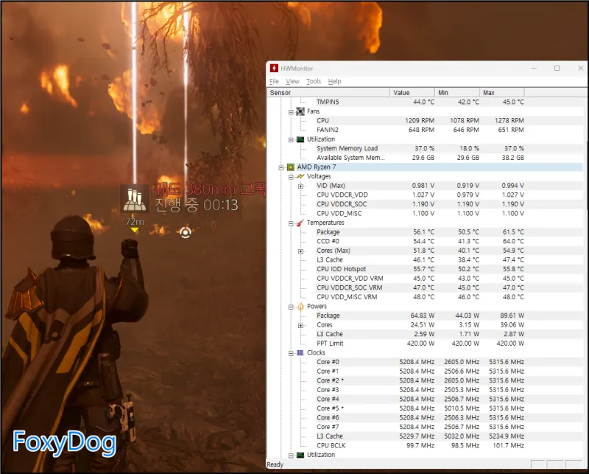
Task: Collapse the Fans tree node
Action: pos(291,112)
